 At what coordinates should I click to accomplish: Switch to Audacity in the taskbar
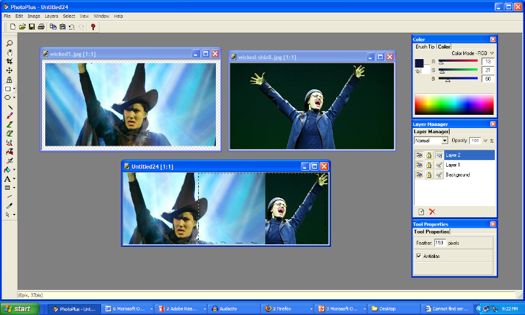(x=234, y=308)
